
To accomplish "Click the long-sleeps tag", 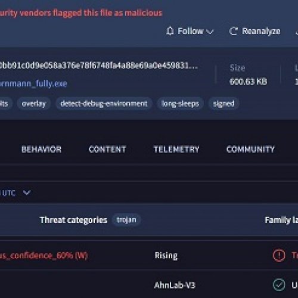I will (x=180, y=104).
